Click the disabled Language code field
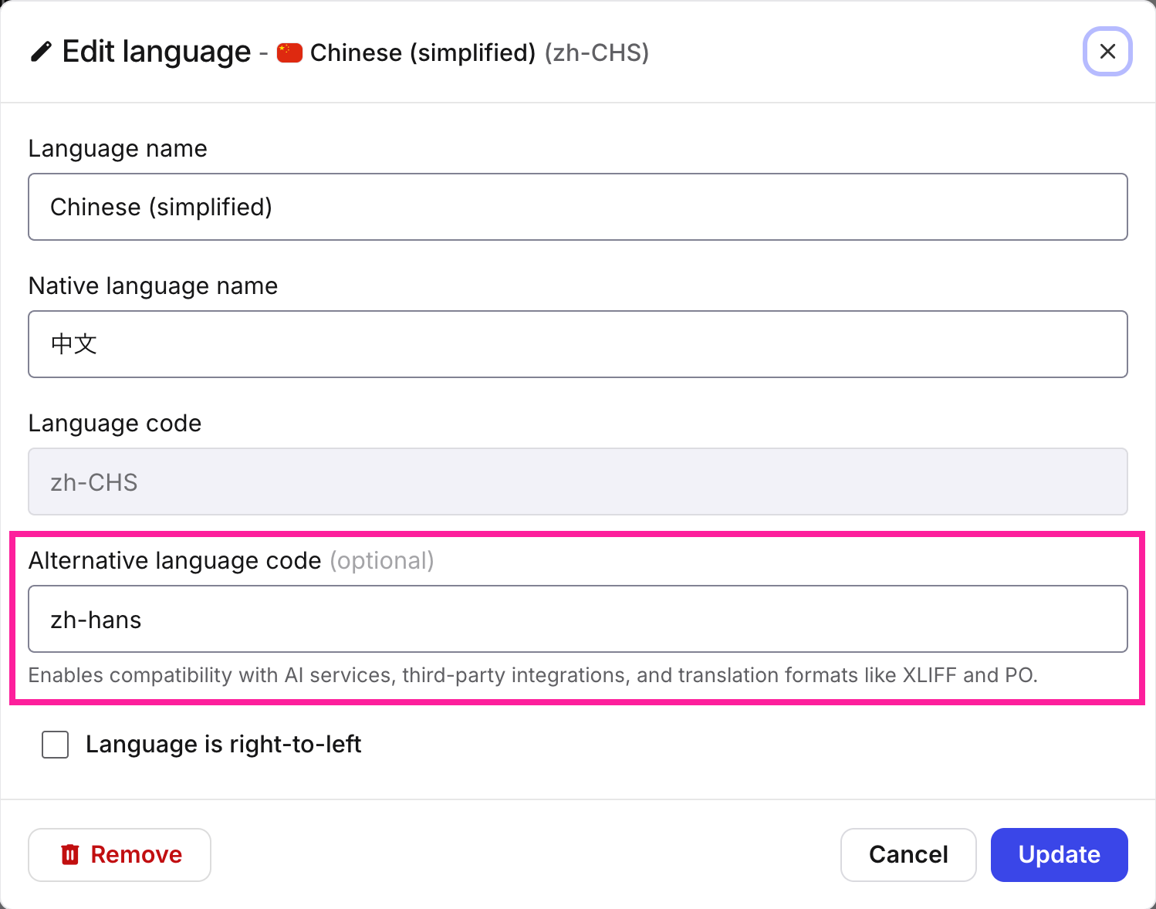This screenshot has width=1156, height=909. pyautogui.click(x=577, y=482)
